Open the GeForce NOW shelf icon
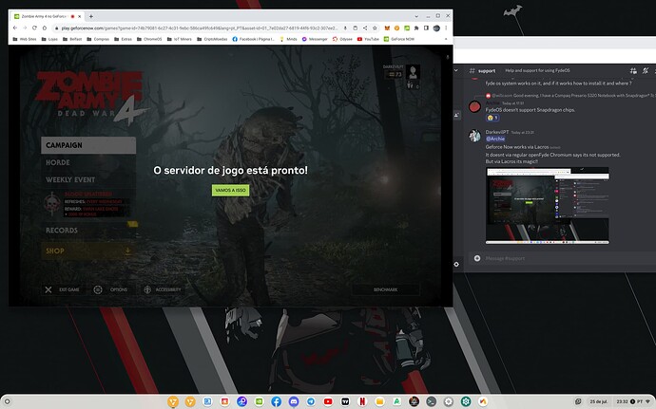The width and height of the screenshot is (656, 409). pyautogui.click(x=259, y=401)
